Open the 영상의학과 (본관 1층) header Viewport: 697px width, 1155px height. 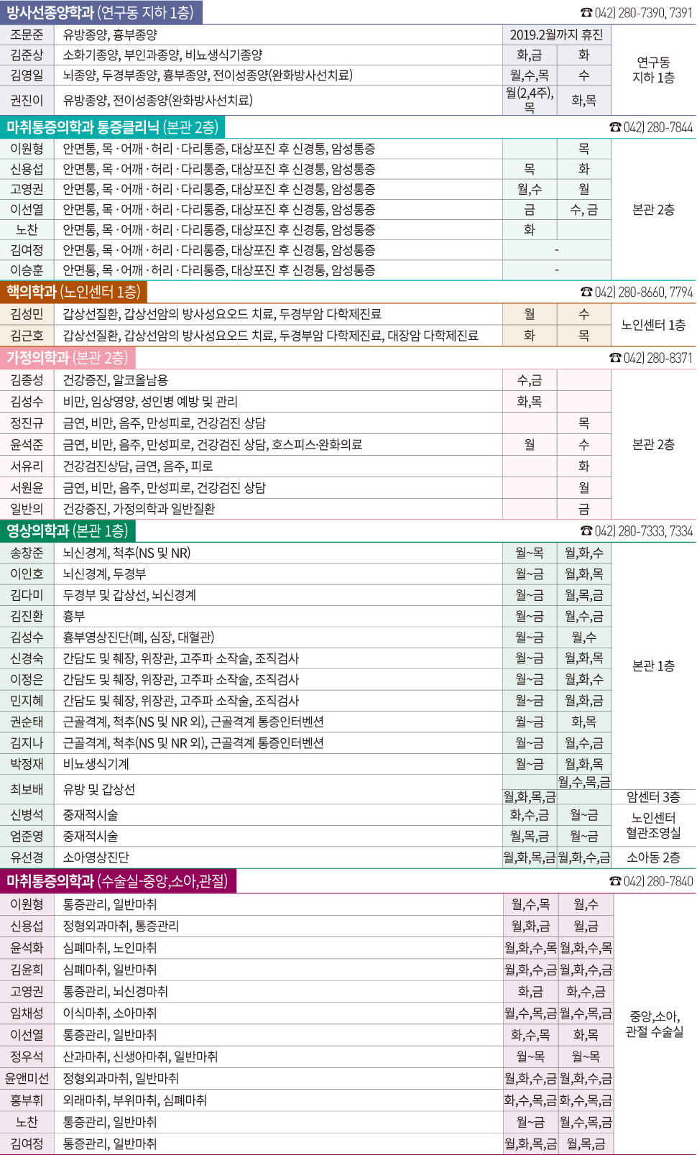[68, 531]
